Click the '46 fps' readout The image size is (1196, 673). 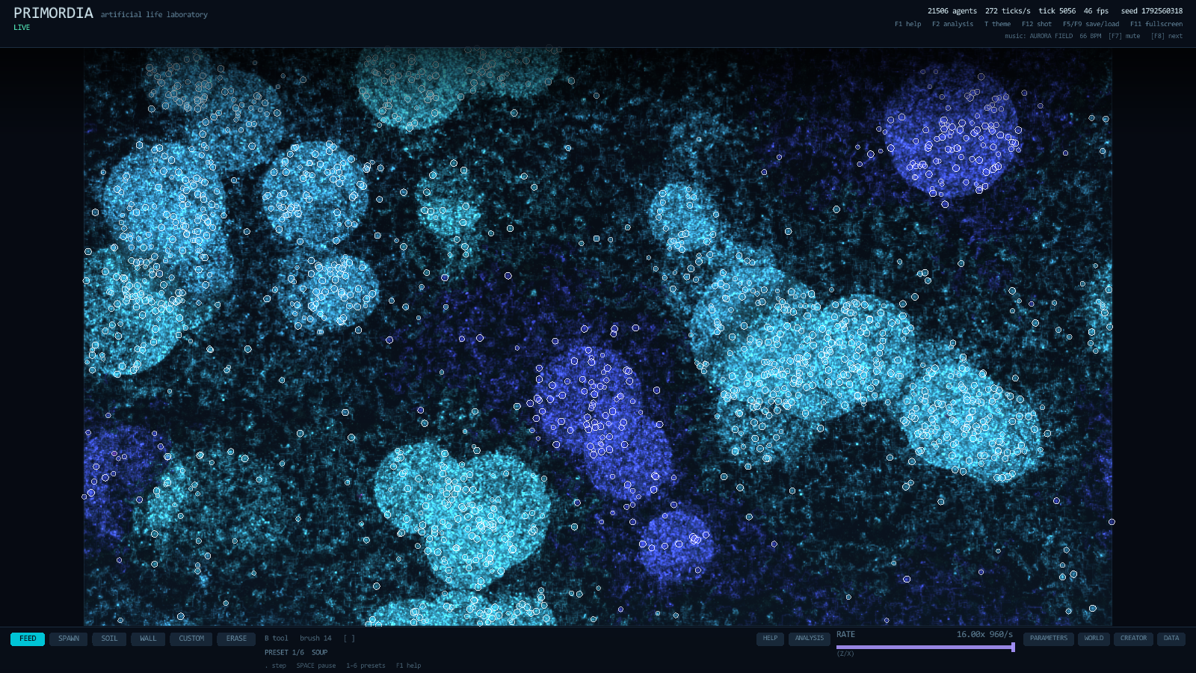(x=1096, y=11)
